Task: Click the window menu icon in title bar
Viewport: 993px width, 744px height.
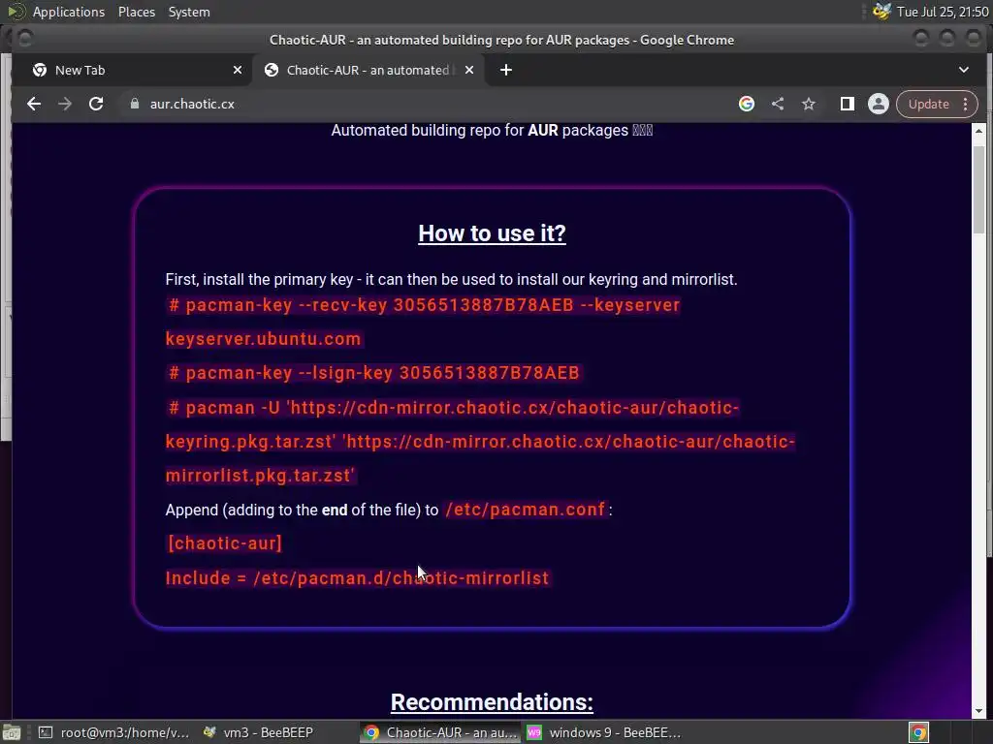Action: click(24, 39)
